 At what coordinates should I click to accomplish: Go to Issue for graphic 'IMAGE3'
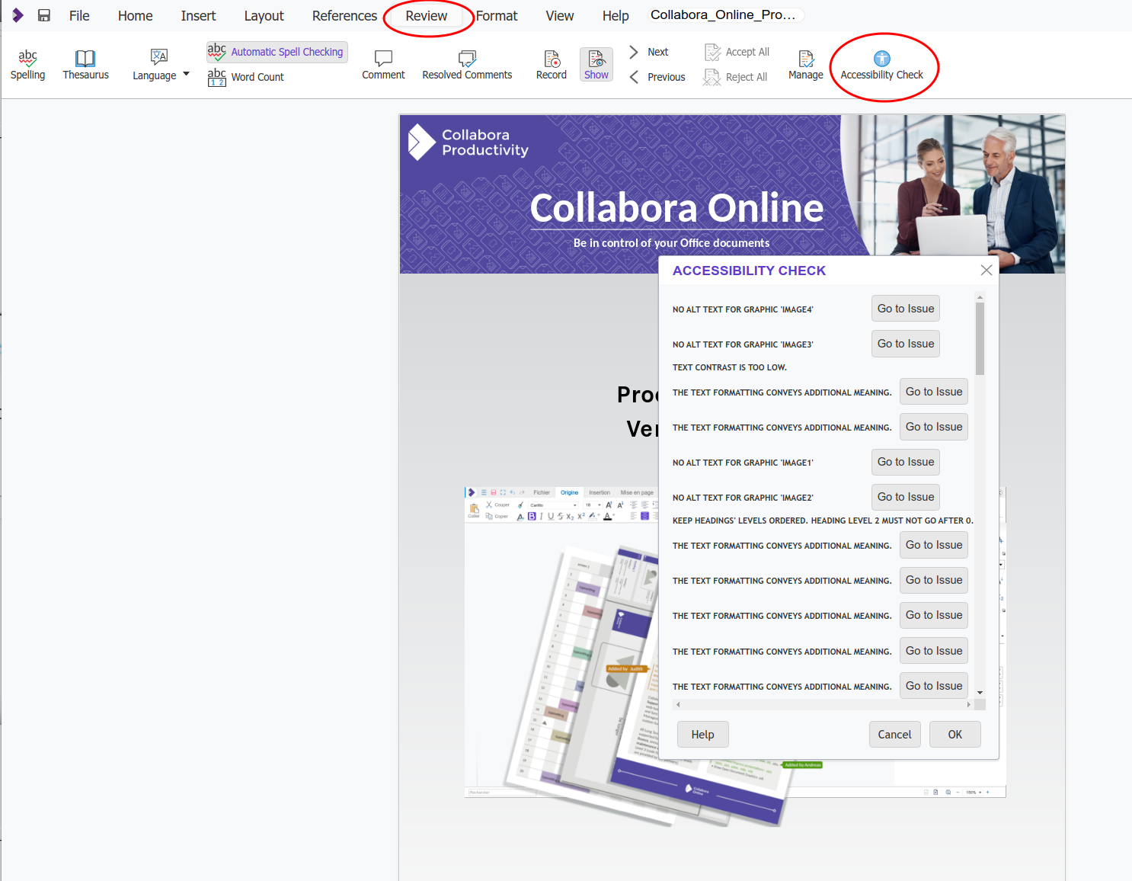tap(906, 344)
